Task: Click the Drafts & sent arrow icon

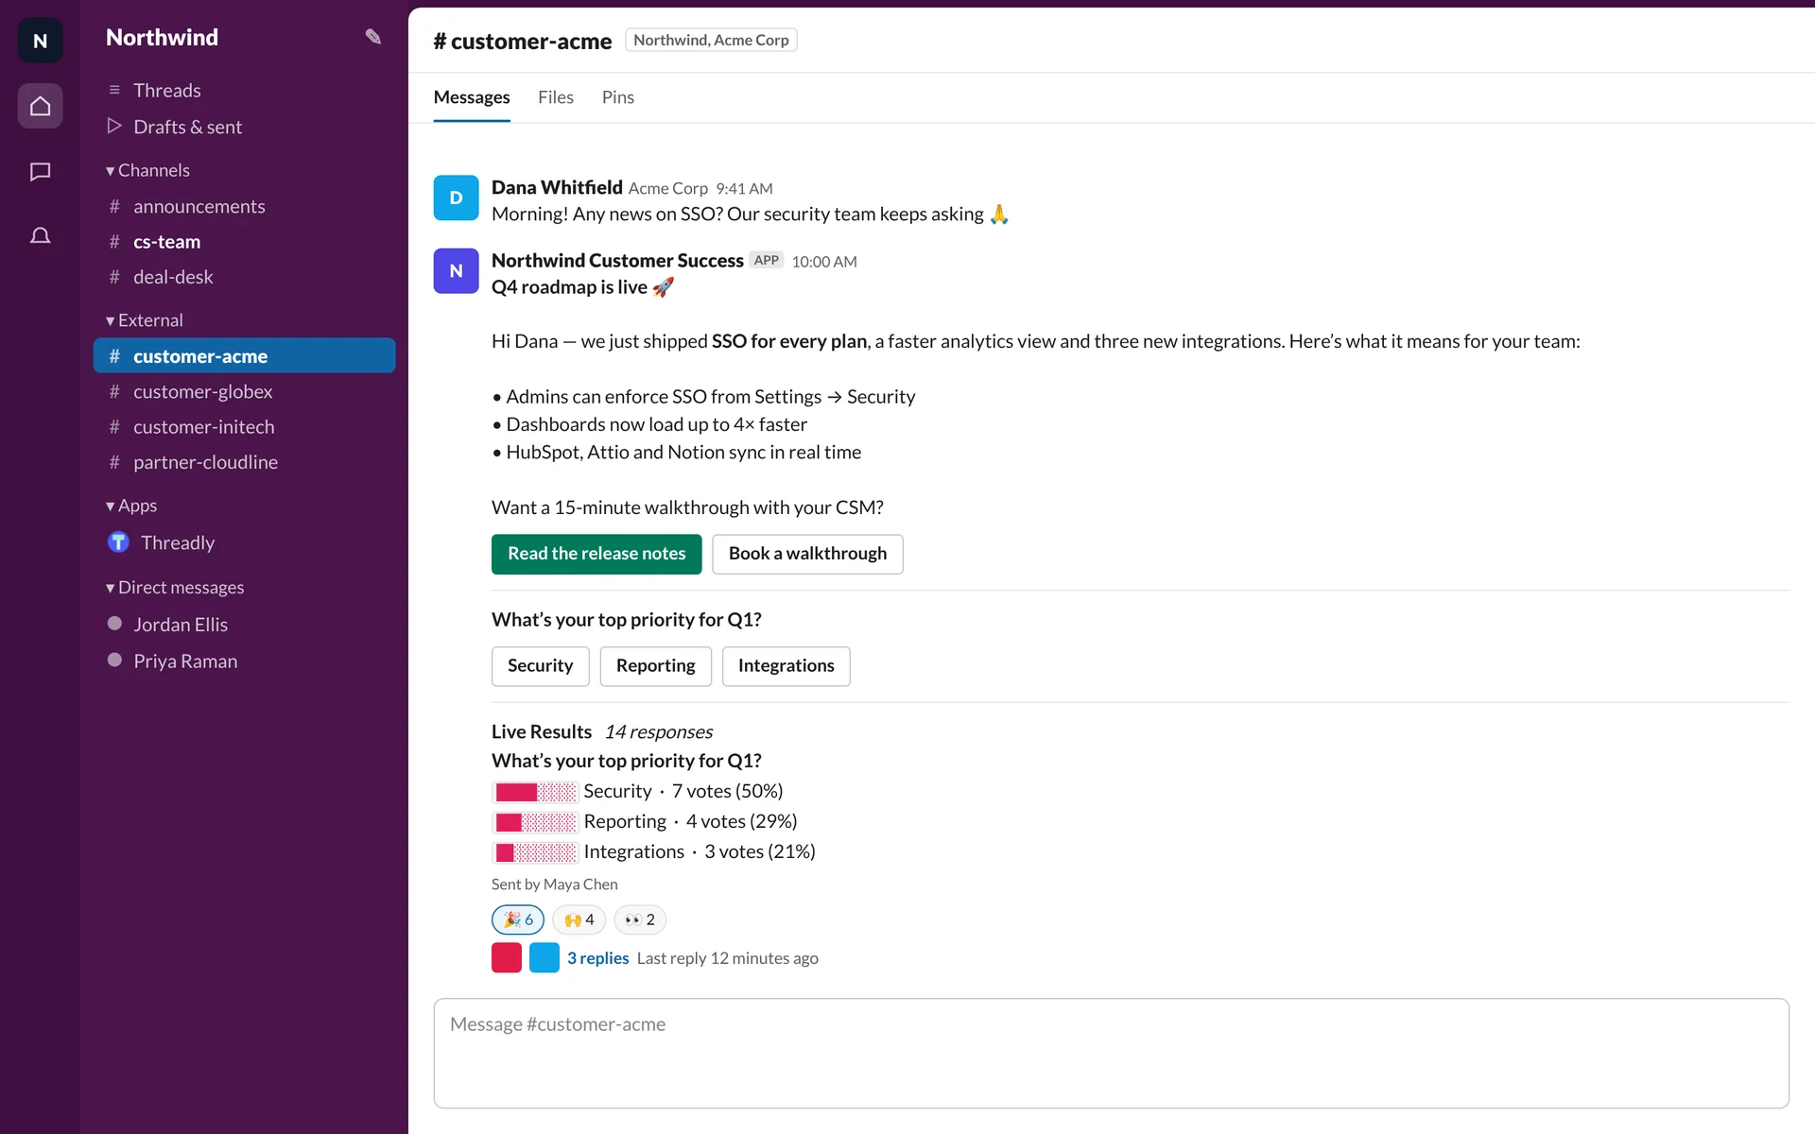Action: coord(114,126)
